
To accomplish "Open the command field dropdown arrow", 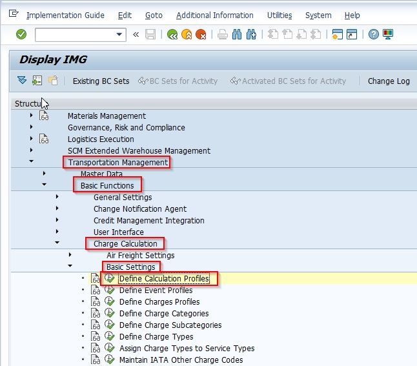I will point(119,34).
